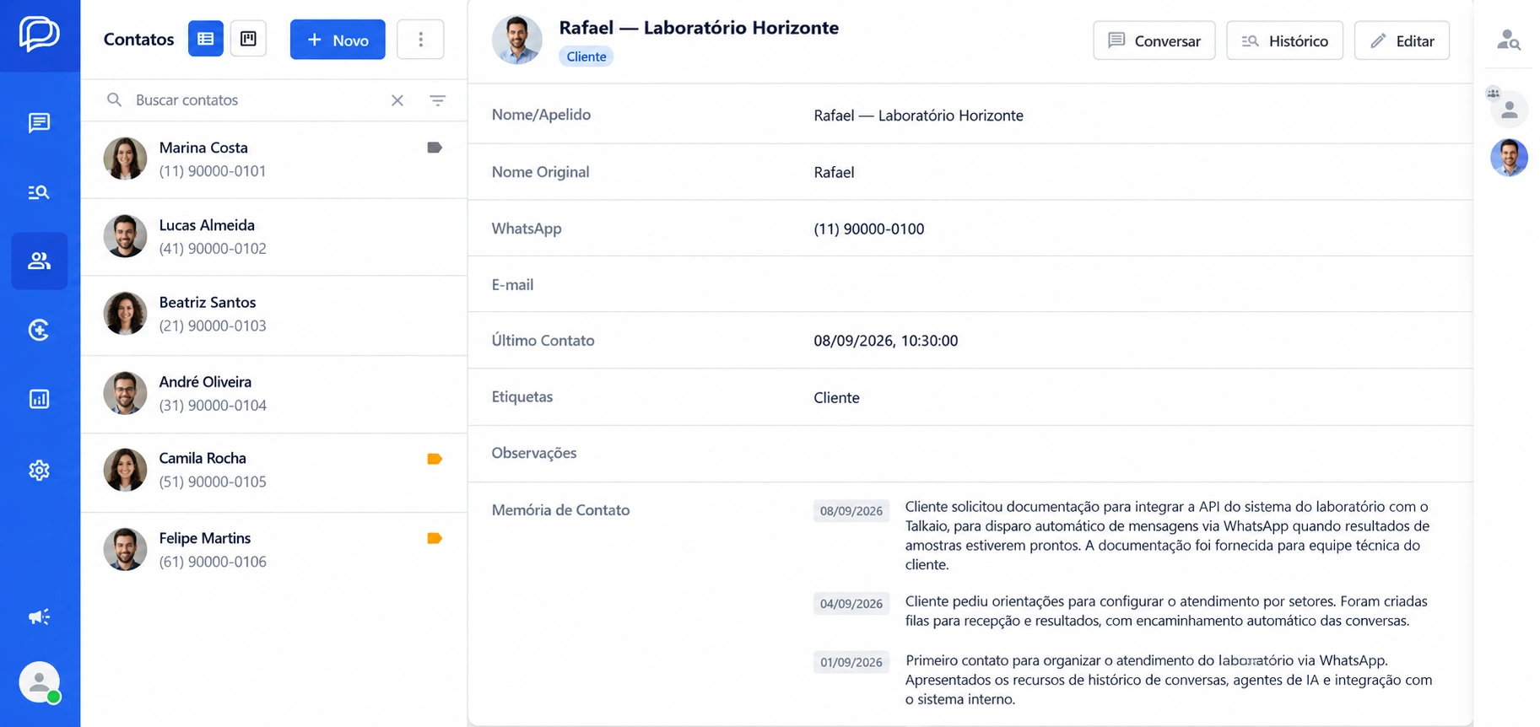The width and height of the screenshot is (1540, 727).
Task: Open the conversations icon in sidebar
Action: [39, 123]
